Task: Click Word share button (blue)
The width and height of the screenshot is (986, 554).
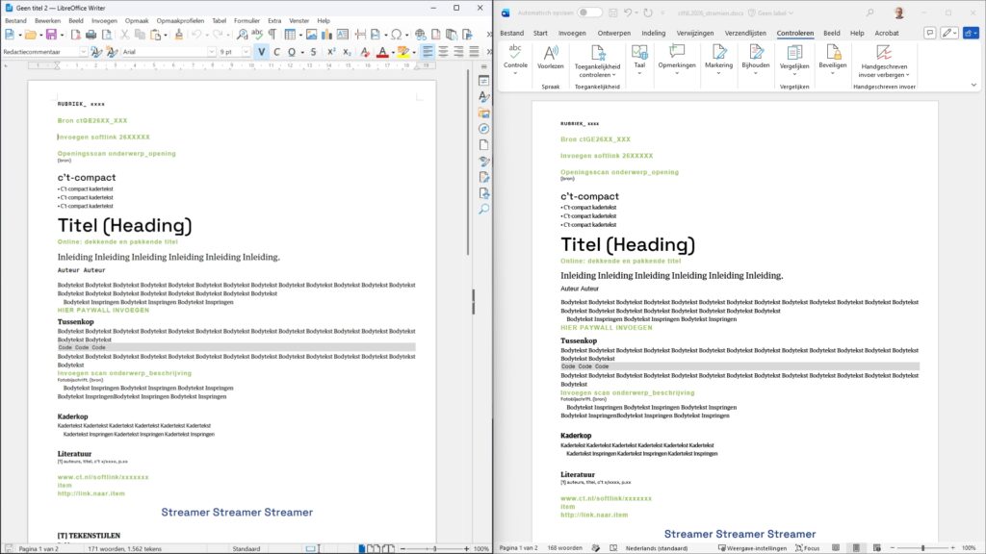Action: click(971, 33)
